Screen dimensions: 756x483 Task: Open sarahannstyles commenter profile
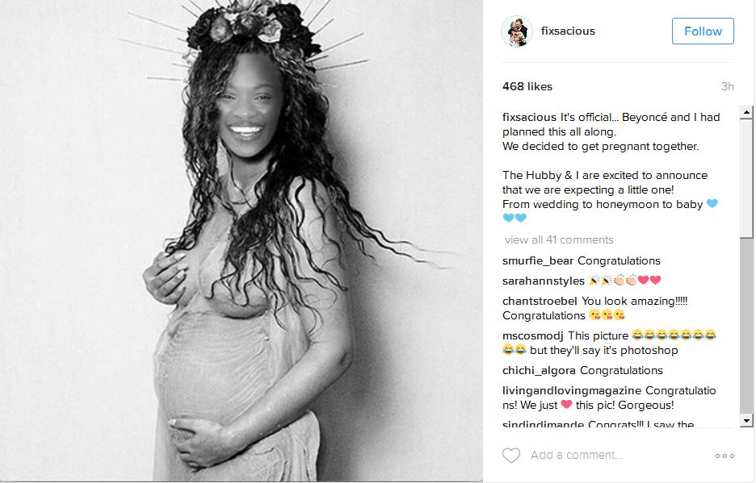pos(544,281)
